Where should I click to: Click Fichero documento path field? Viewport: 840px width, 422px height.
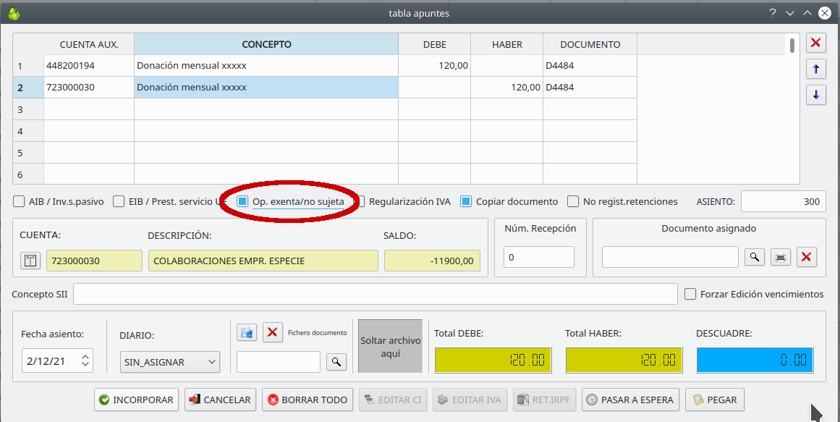(x=279, y=362)
